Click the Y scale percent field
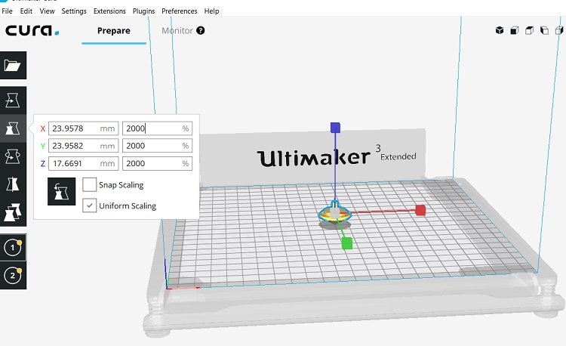Image resolution: width=566 pixels, height=346 pixels. [x=158, y=146]
